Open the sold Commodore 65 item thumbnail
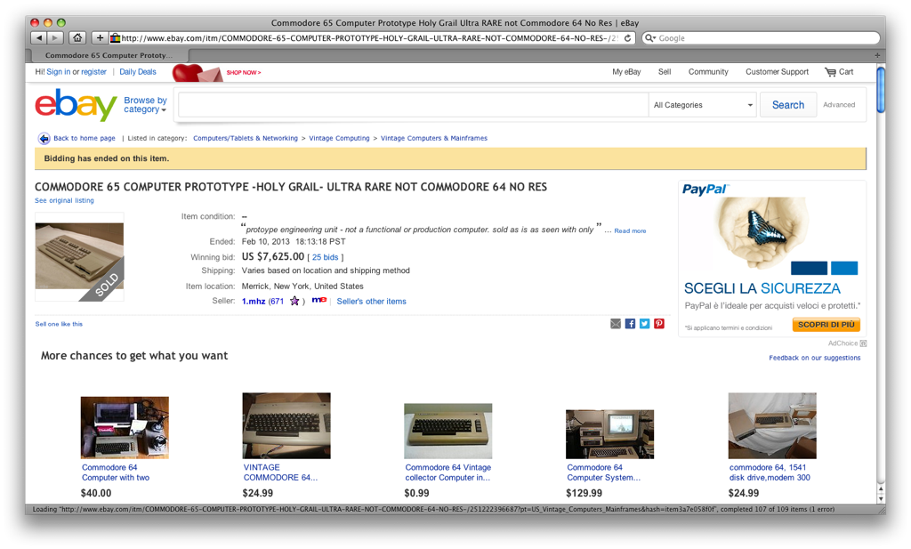911x549 pixels. point(79,257)
